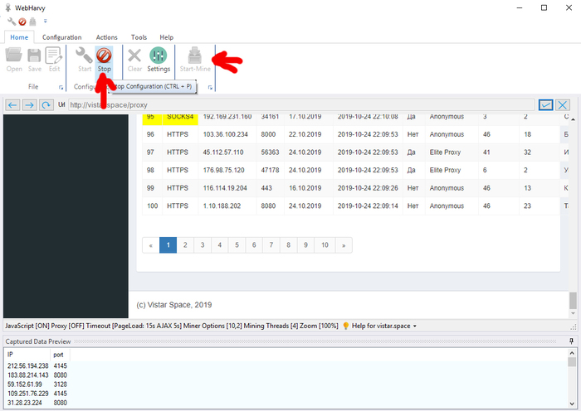This screenshot has height=411, width=581.
Task: Click the web page vertical scrollbar thumb
Action: pos(572,300)
